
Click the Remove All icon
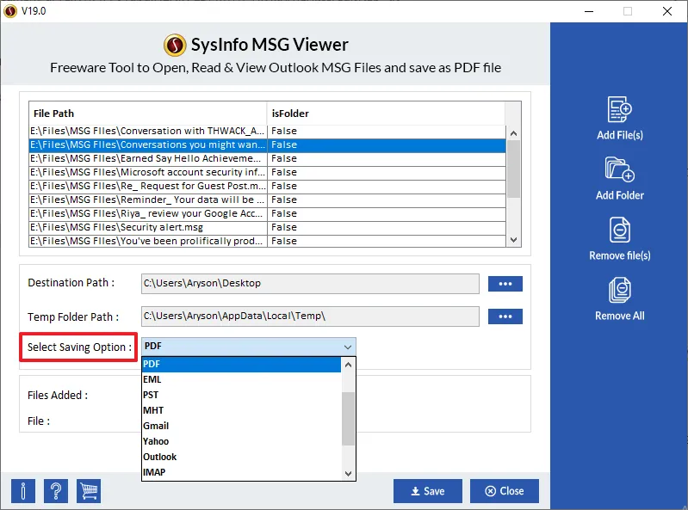[620, 291]
